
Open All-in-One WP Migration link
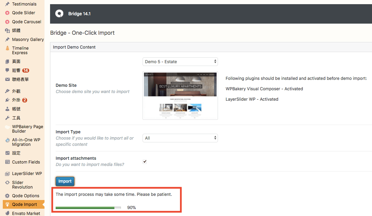click(x=26, y=142)
